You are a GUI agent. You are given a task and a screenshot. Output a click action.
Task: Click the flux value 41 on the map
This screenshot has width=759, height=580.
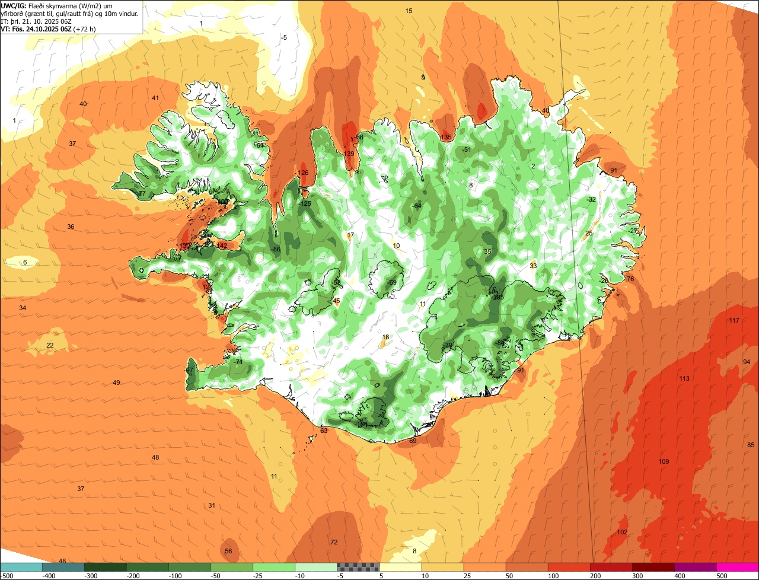[155, 98]
